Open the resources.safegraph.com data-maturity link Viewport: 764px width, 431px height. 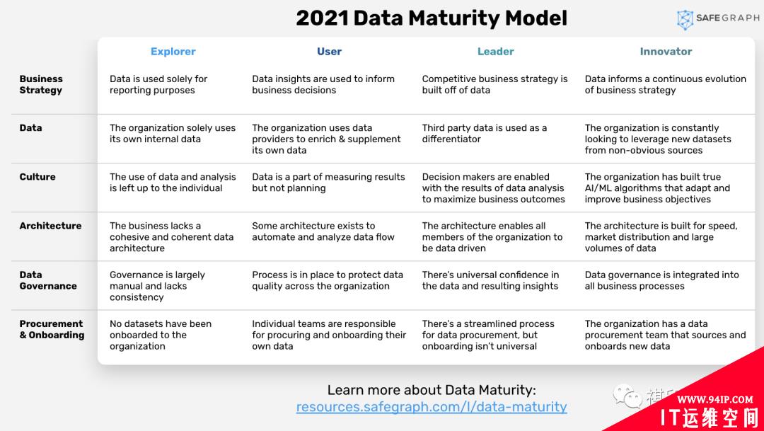coord(432,407)
